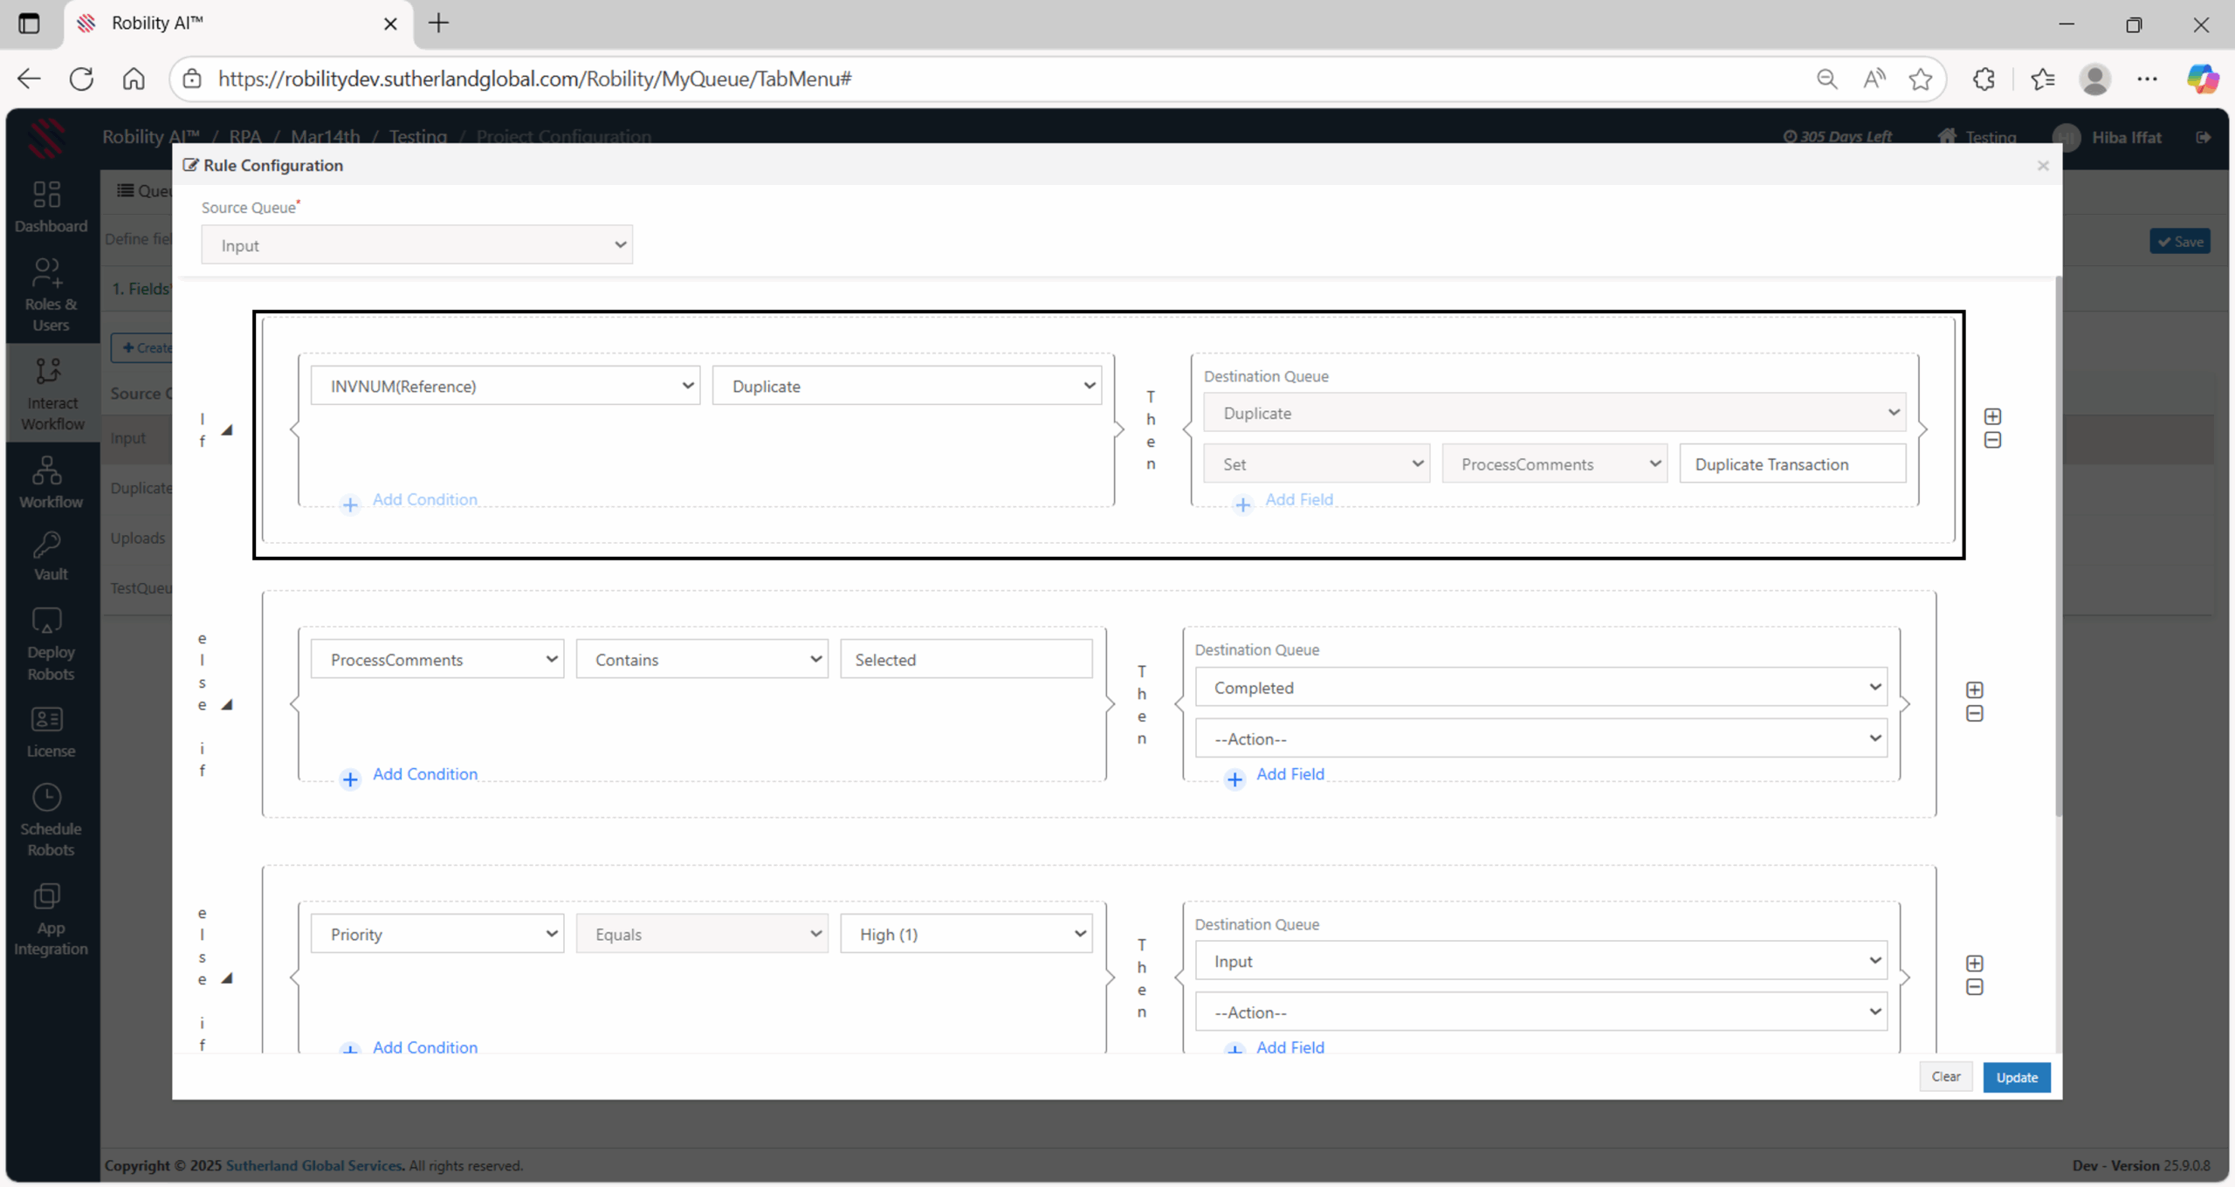Add browser page to favorites star

1921,79
